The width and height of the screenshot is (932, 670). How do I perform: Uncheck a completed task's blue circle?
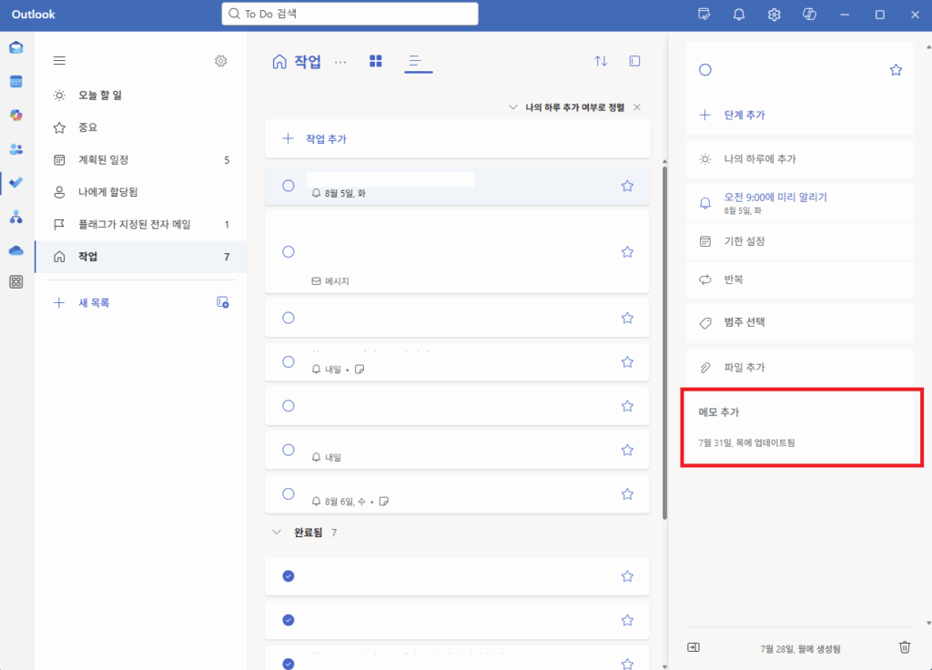point(288,575)
